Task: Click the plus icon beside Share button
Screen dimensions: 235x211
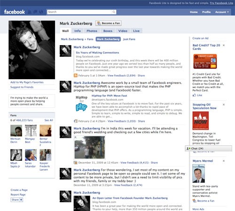Action: pos(21,200)
